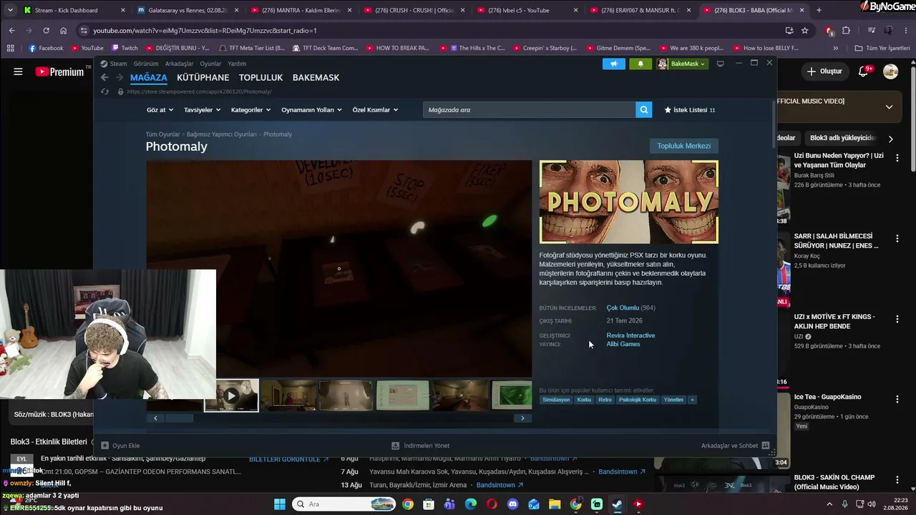Expand the Kategoriler dropdown
This screenshot has height=515, width=916.
(250, 109)
